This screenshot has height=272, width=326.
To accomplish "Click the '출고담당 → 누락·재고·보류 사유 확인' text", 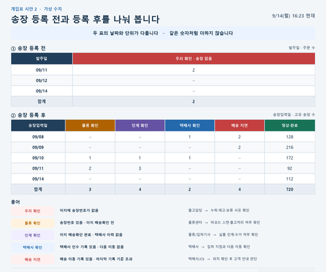I will click(218, 210).
